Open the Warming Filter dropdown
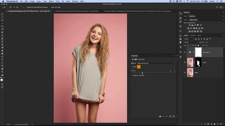 pyautogui.click(x=156, y=63)
